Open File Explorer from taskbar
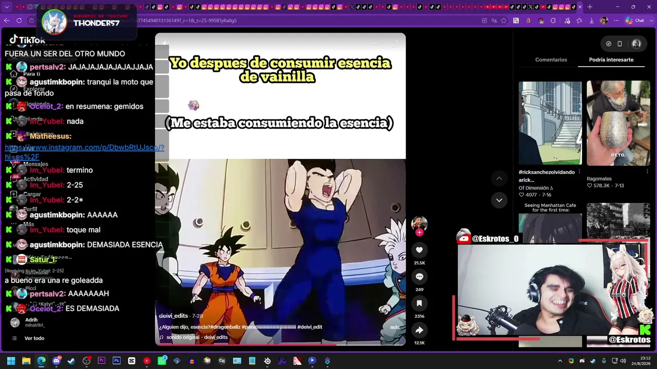657x369 pixels. (26, 361)
